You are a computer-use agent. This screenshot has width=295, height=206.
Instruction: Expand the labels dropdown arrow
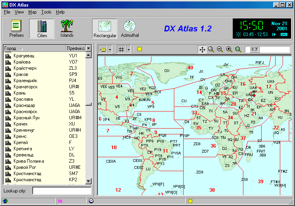110,50
